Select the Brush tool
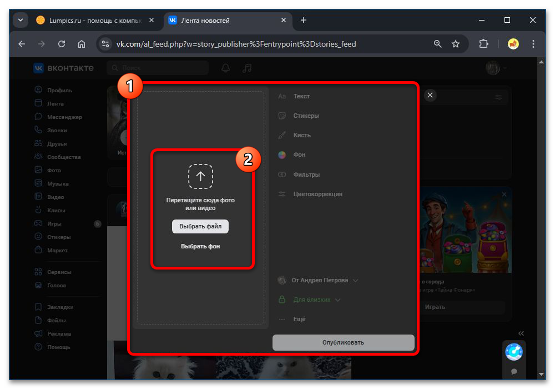This screenshot has height=389, width=555. tap(301, 135)
